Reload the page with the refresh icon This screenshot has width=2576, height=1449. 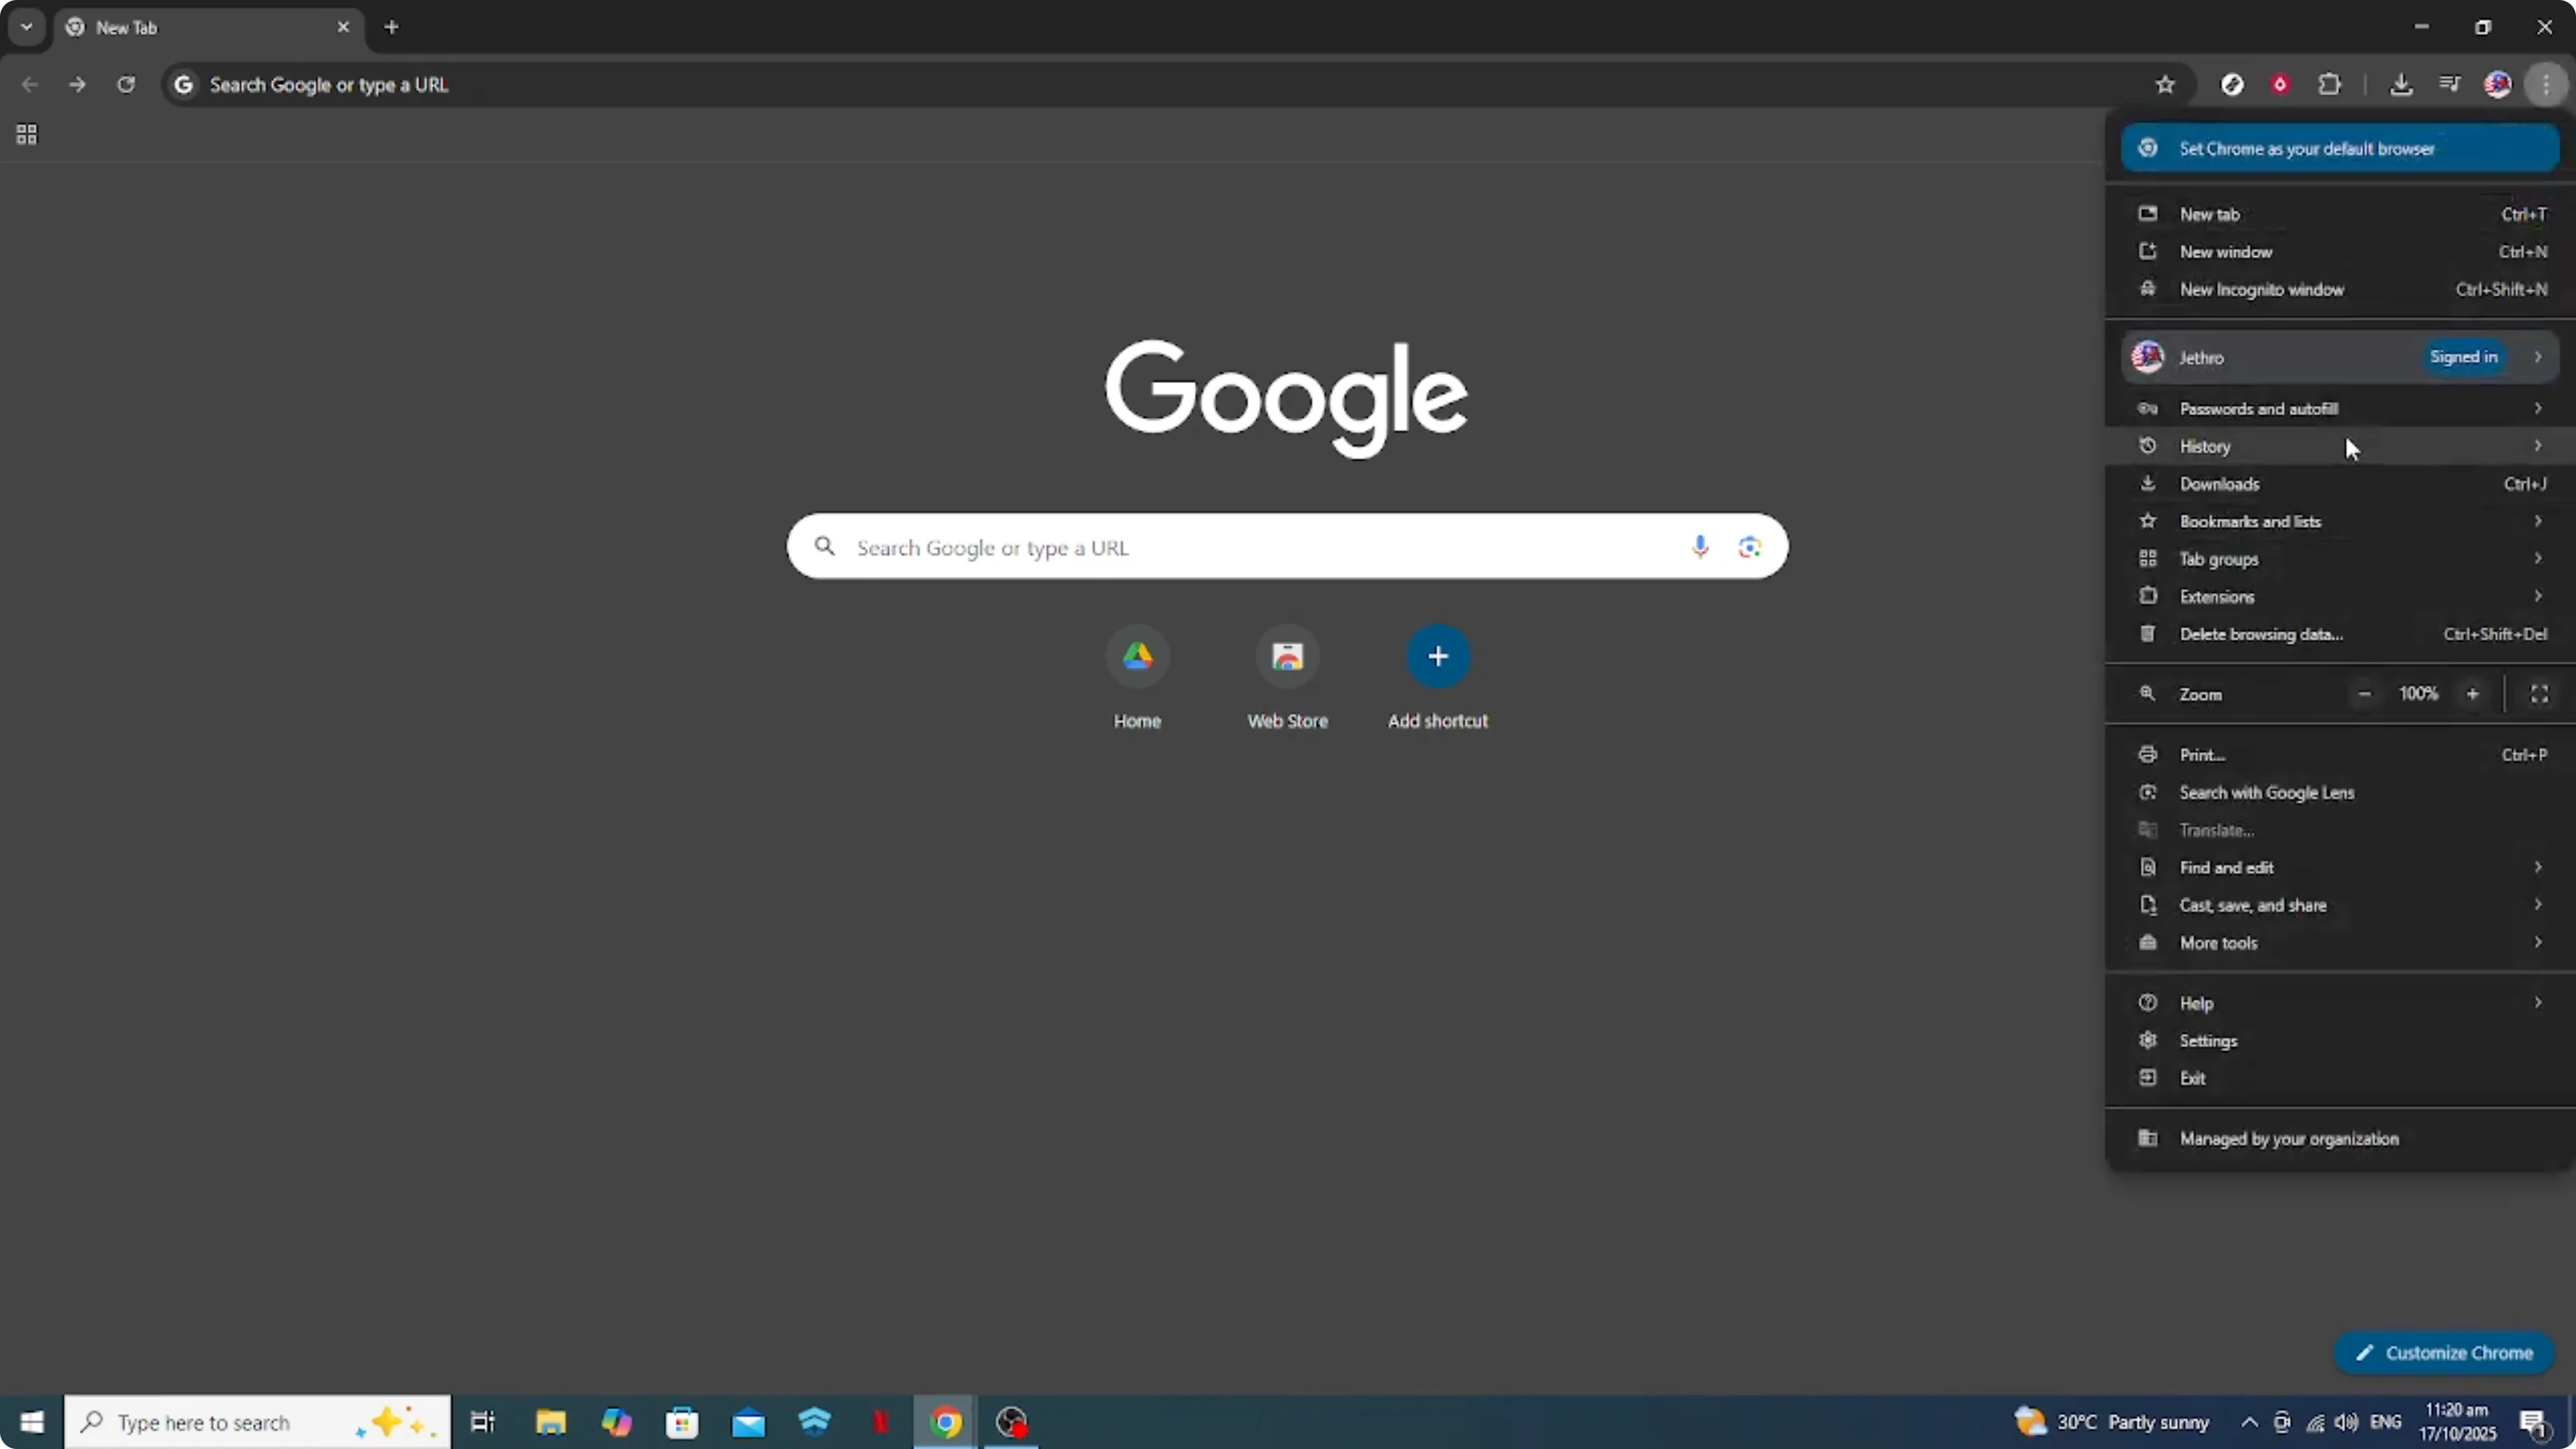(126, 85)
